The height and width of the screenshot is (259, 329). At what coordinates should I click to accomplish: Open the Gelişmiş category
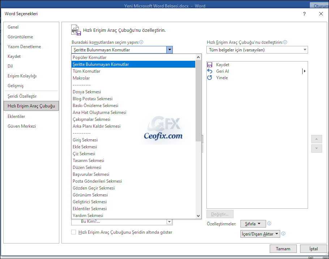point(31,86)
